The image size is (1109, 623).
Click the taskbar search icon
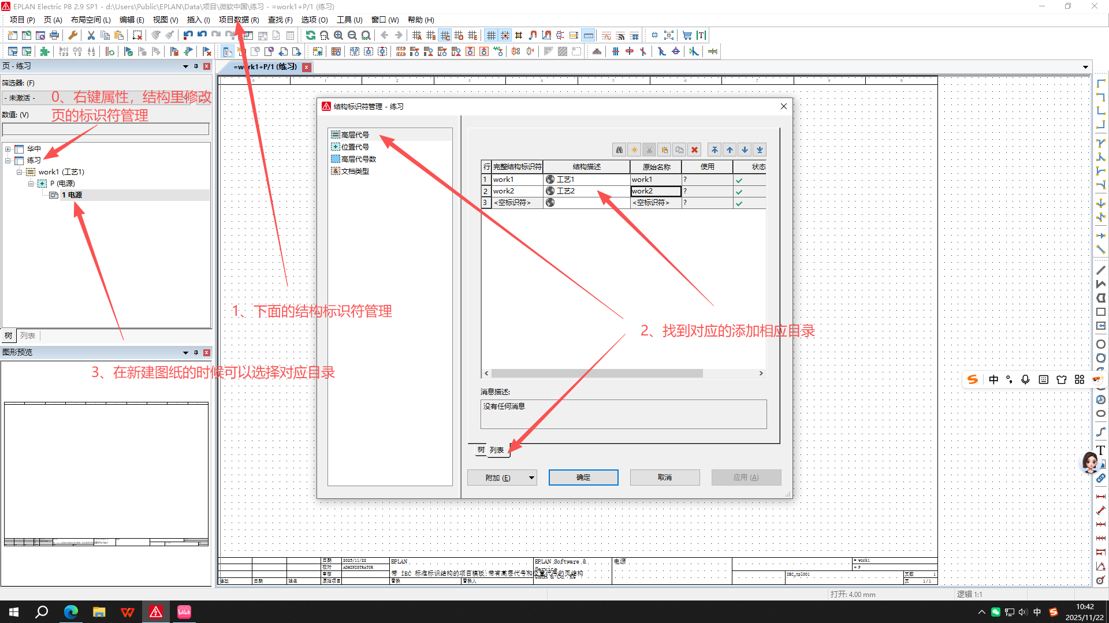click(x=42, y=612)
